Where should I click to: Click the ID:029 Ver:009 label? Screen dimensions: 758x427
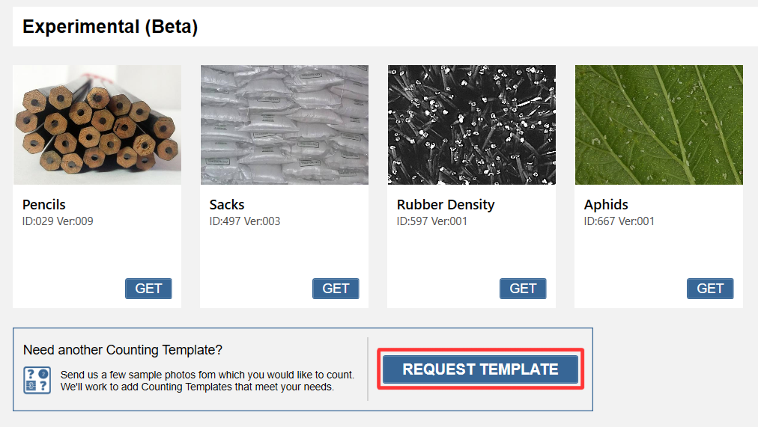(58, 221)
